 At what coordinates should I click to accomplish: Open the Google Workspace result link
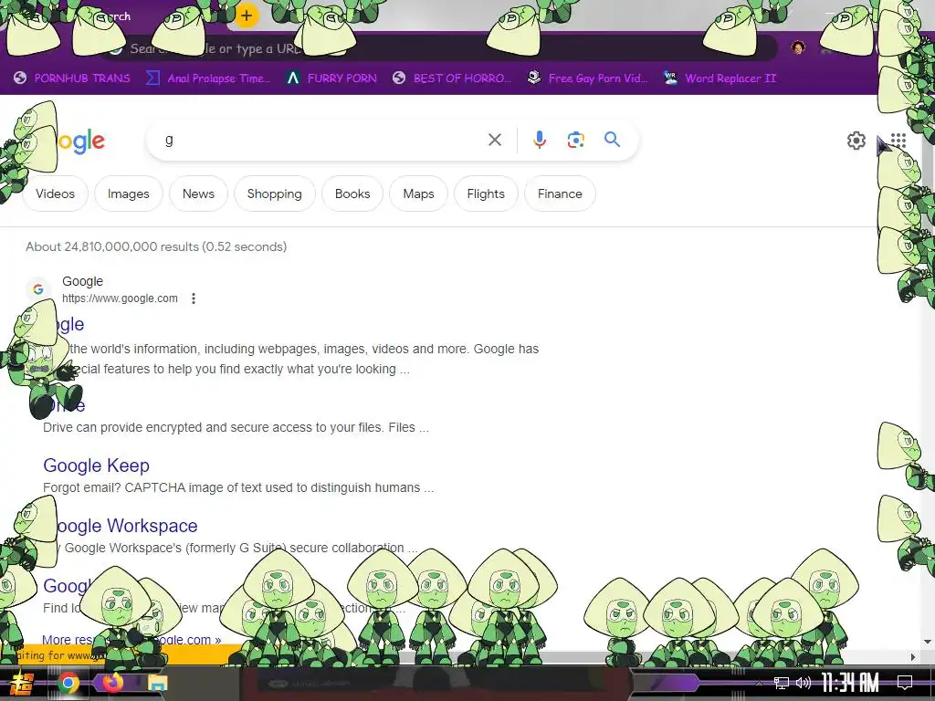coord(121,526)
